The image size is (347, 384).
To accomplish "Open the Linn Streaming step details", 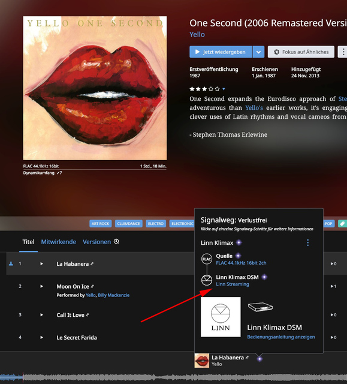I will [x=233, y=284].
